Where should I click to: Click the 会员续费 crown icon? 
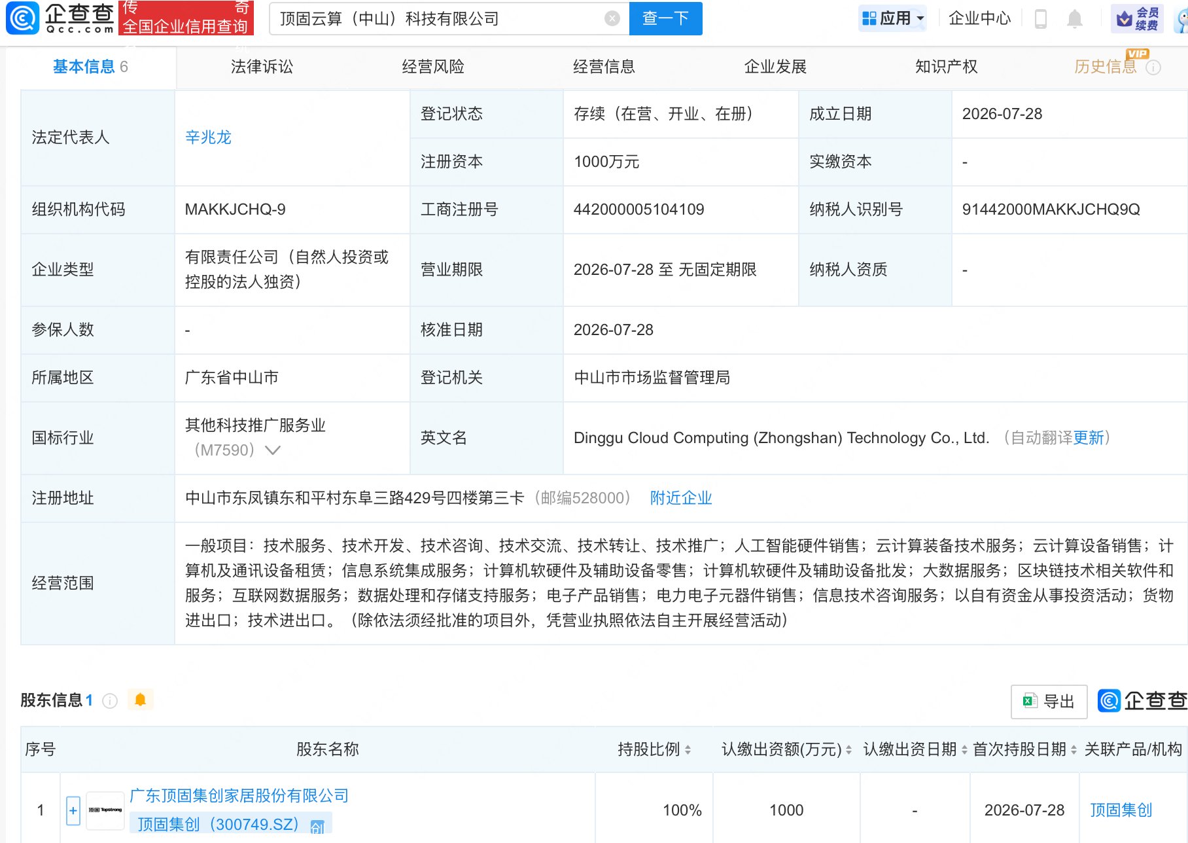[x=1137, y=18]
